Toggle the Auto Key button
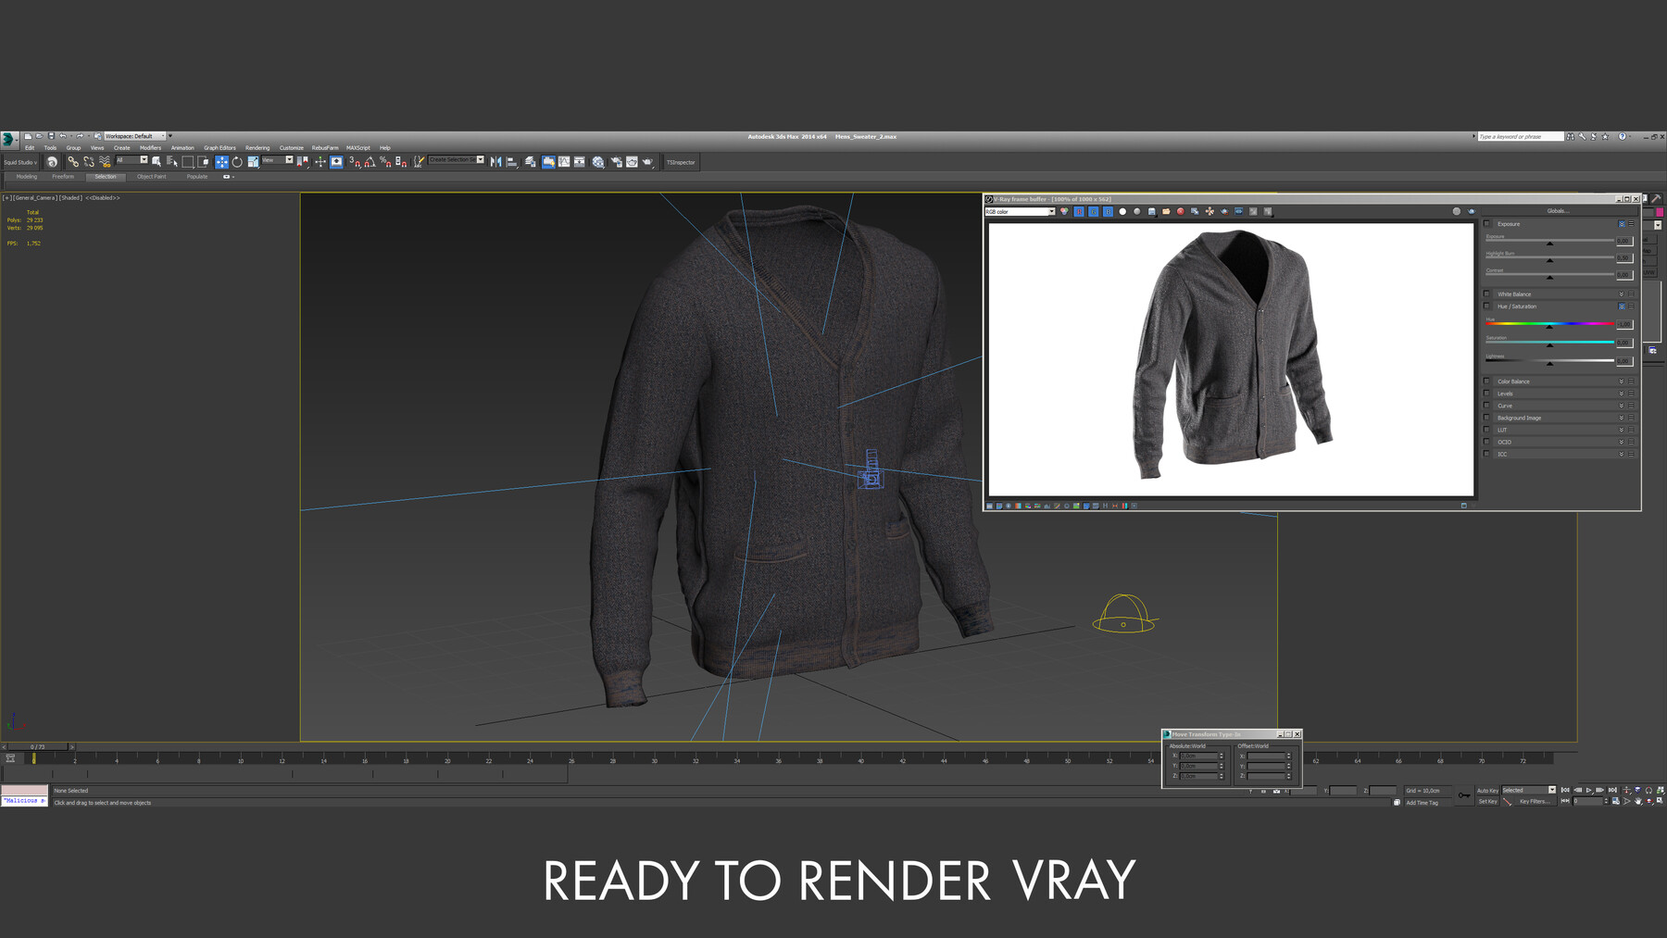1667x938 pixels. point(1487,791)
